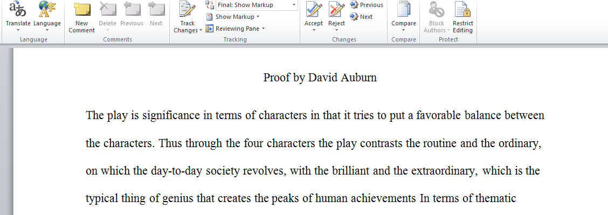Click the Protect group label
Viewport: 608px width, 215px height.
[448, 39]
